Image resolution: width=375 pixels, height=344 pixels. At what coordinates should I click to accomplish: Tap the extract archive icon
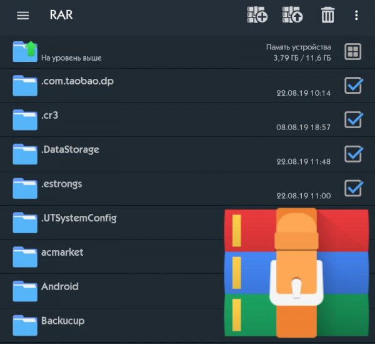pos(292,15)
